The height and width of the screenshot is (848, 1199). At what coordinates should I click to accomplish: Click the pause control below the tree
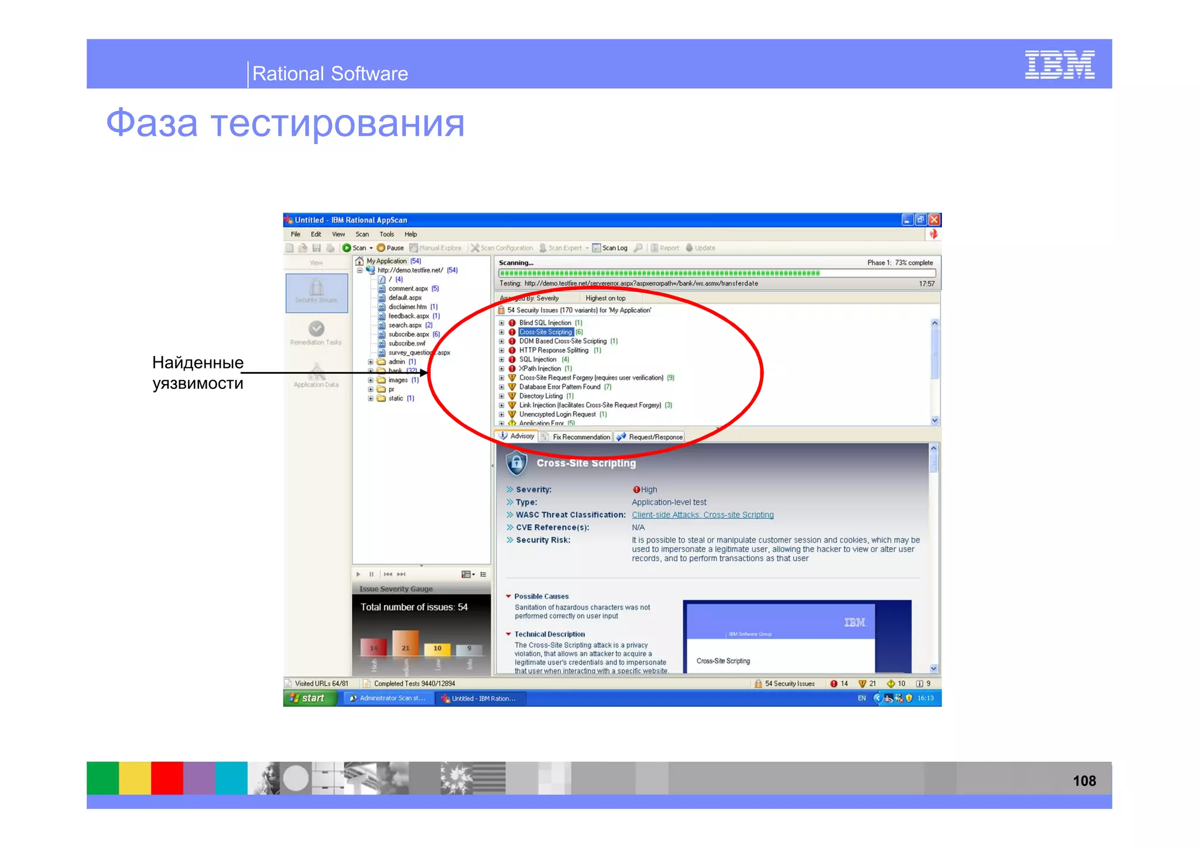coord(371,574)
